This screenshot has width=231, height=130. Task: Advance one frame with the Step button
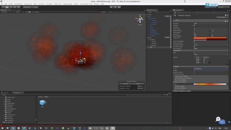tap(119, 7)
